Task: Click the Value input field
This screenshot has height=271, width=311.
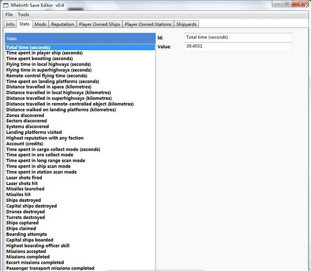Action: click(238, 47)
